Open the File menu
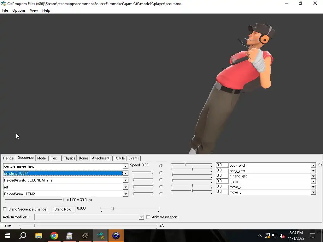323x242 pixels. tap(5, 10)
